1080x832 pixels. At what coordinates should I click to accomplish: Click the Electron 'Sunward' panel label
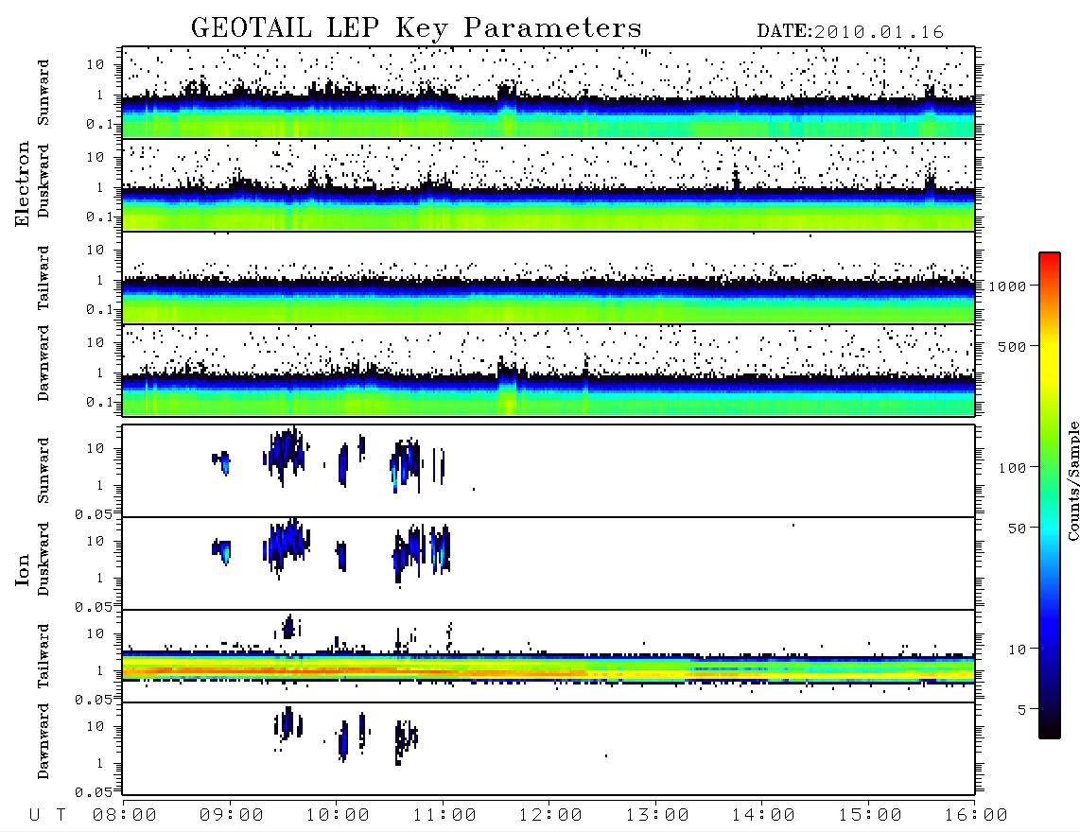click(44, 93)
